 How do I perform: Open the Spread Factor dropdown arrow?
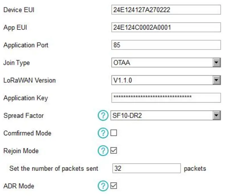coord(217,116)
